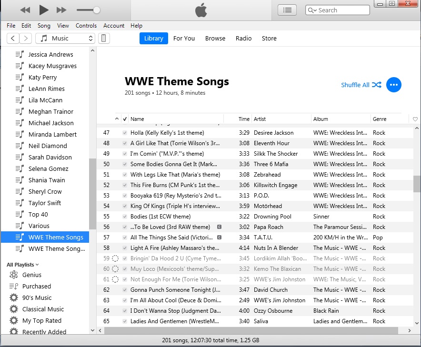421x347 pixels.
Task: Toggle checkbox for King Of Kings
Action: pyautogui.click(x=125, y=206)
